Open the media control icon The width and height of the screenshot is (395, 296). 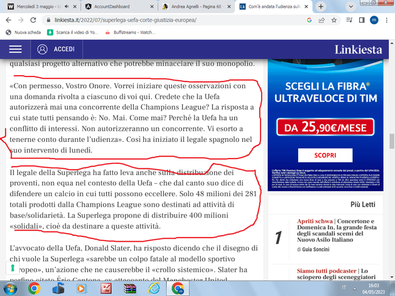pos(349,20)
